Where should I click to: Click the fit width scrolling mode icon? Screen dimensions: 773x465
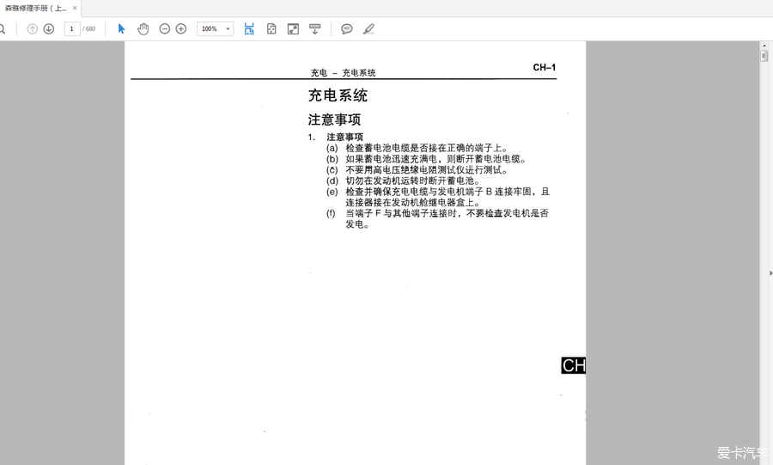click(x=249, y=29)
